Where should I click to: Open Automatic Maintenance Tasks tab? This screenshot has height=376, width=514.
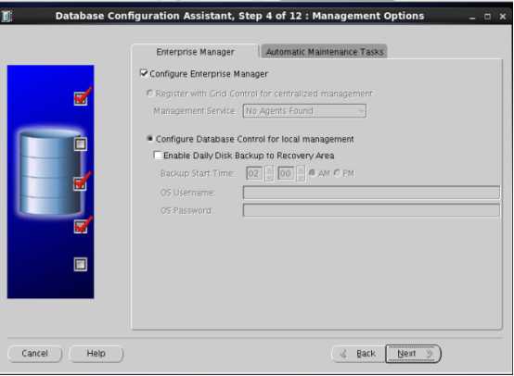[x=324, y=52]
